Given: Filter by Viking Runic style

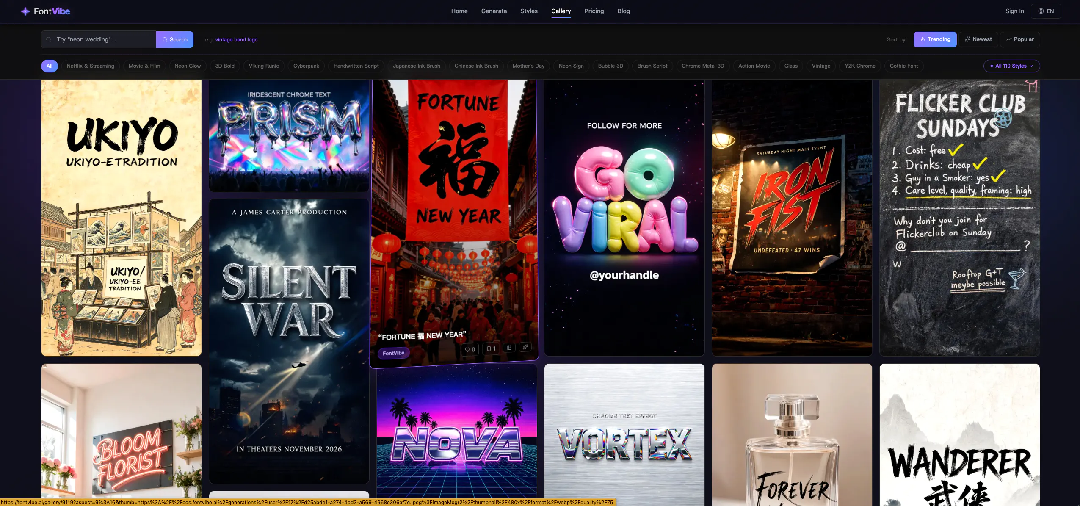Looking at the screenshot, I should pos(264,66).
